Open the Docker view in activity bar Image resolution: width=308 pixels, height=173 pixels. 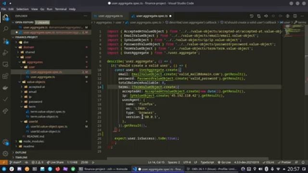click(5, 87)
